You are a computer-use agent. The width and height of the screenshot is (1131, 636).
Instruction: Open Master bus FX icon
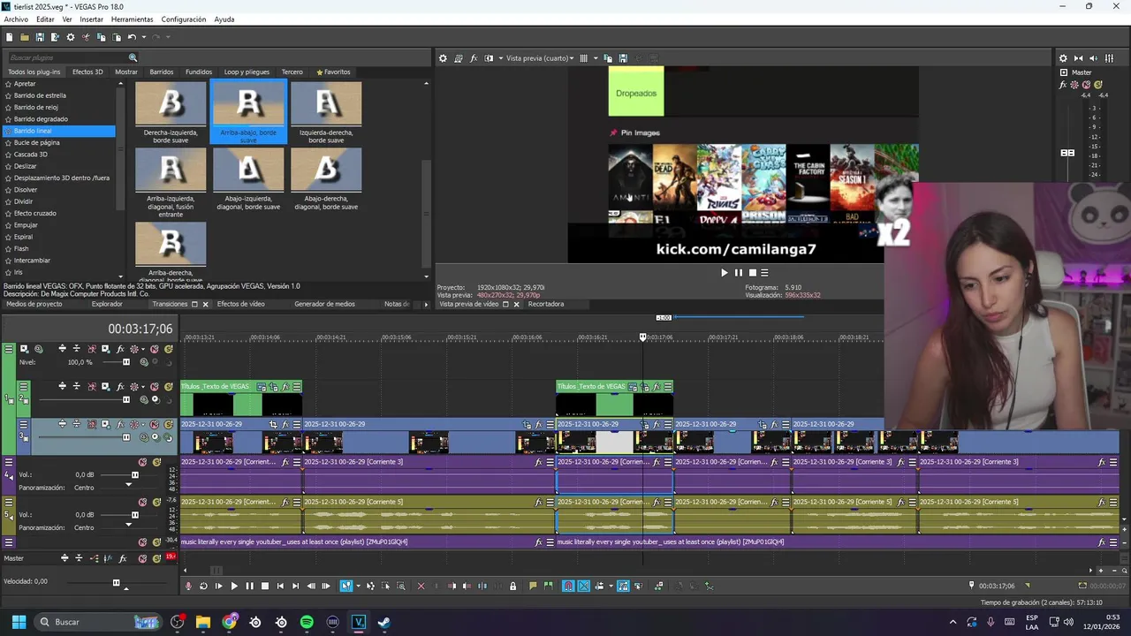[x=1064, y=85]
